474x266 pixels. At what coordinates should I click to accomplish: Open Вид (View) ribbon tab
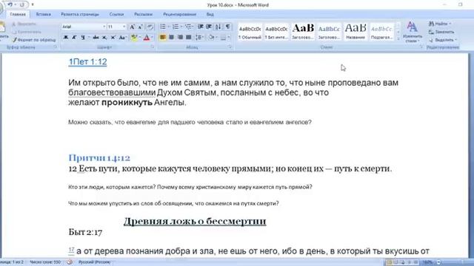[210, 14]
